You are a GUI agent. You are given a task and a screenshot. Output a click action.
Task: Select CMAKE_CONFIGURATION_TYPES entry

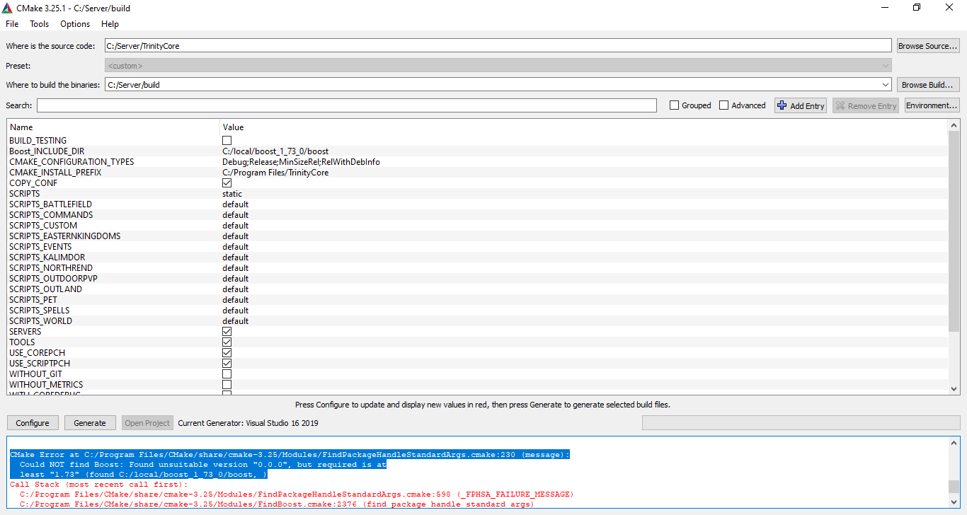point(71,162)
